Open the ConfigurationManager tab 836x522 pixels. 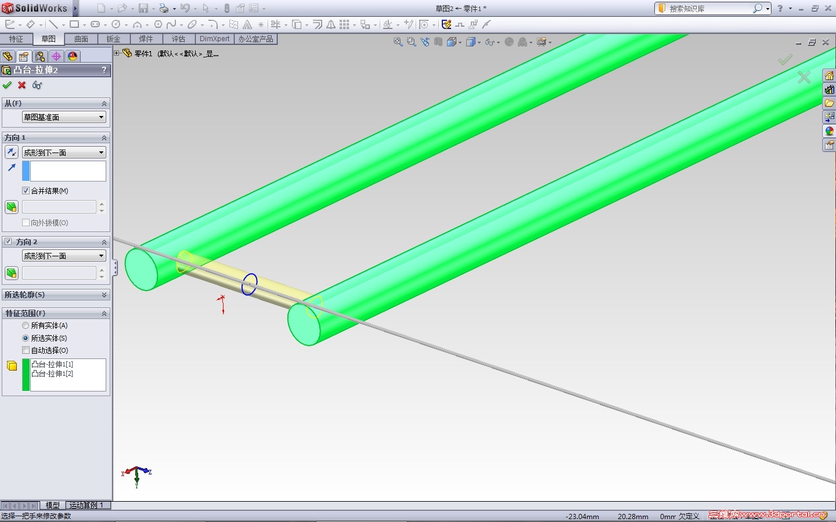click(x=40, y=56)
